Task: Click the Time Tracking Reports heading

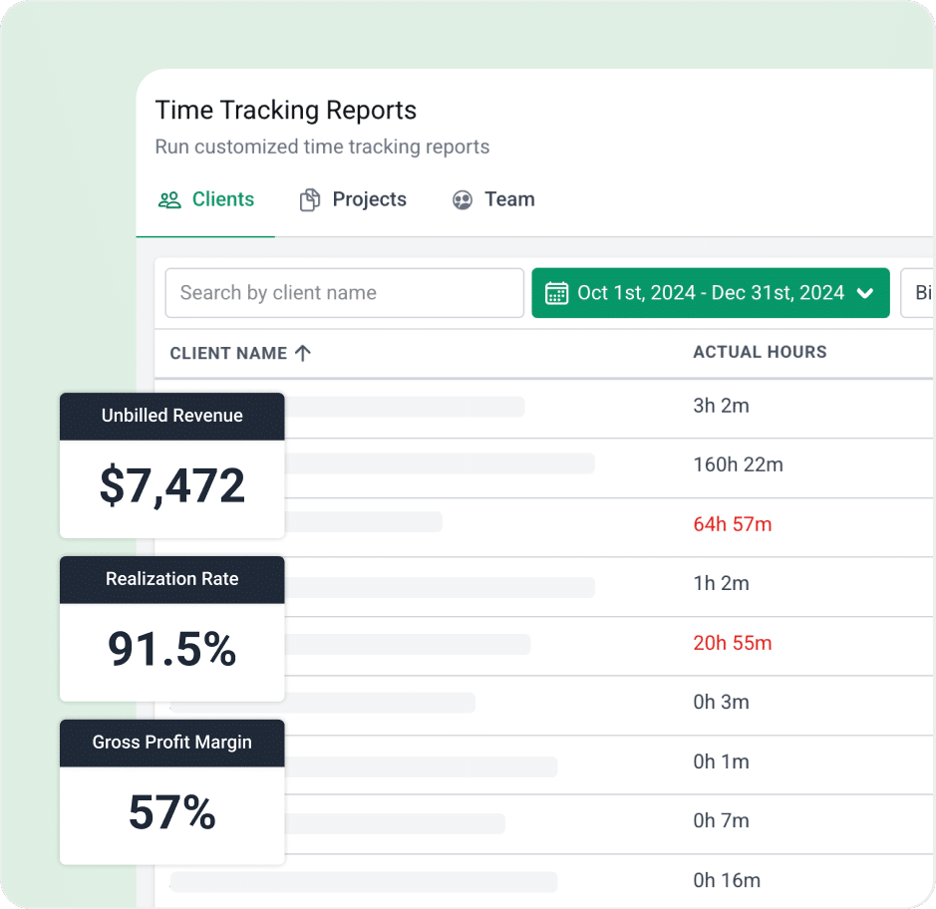Action: coord(285,111)
